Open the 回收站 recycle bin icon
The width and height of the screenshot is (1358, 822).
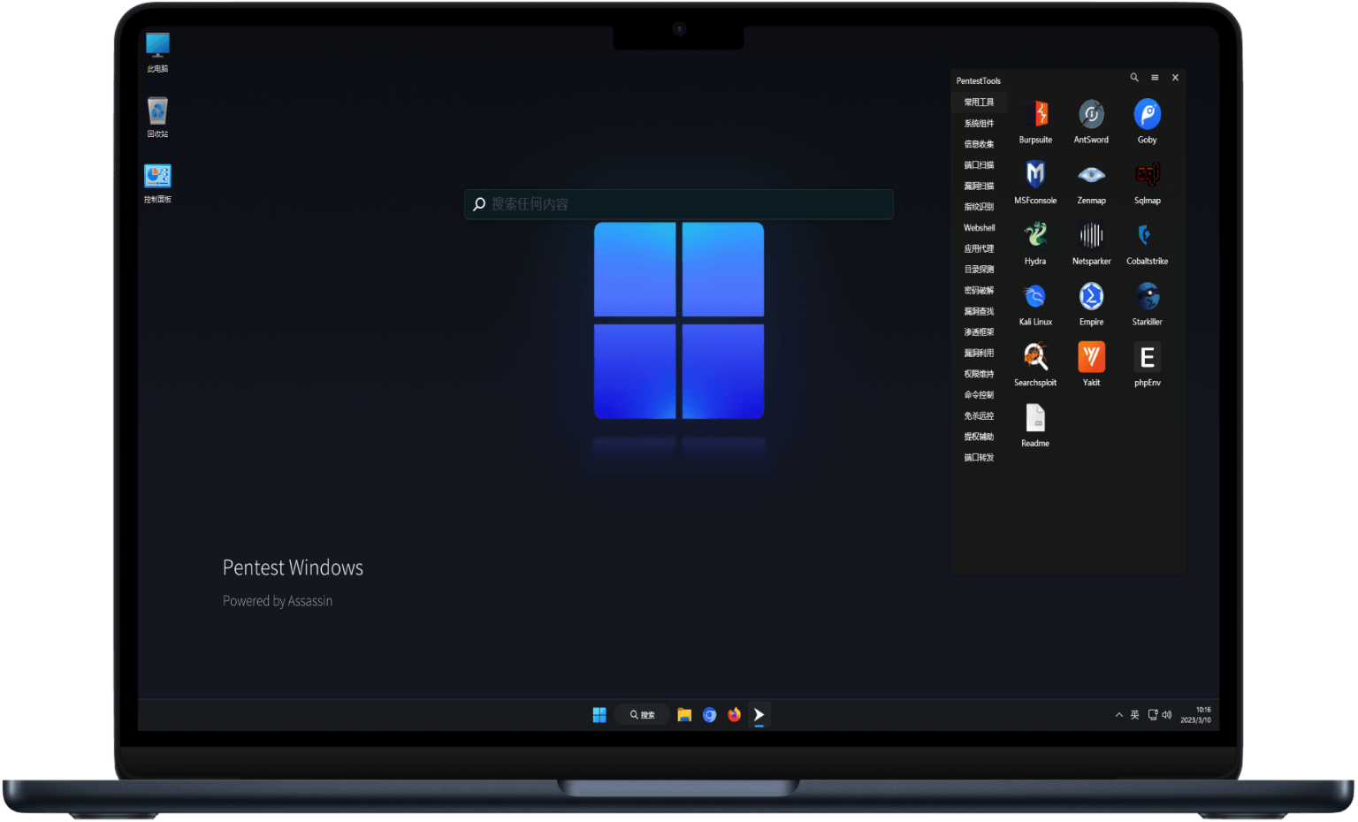[157, 111]
